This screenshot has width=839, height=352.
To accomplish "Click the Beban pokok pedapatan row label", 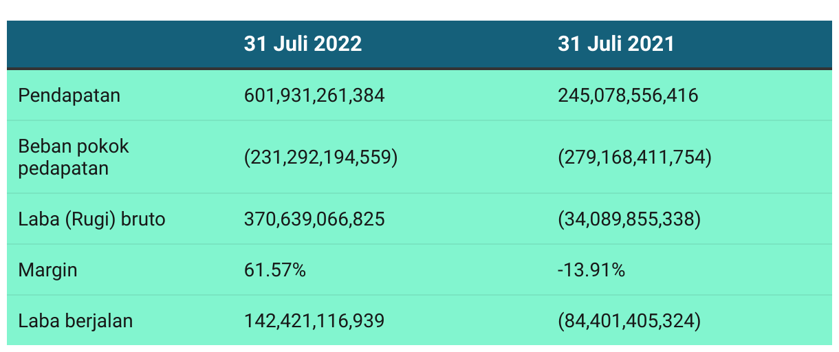I will click(x=74, y=157).
